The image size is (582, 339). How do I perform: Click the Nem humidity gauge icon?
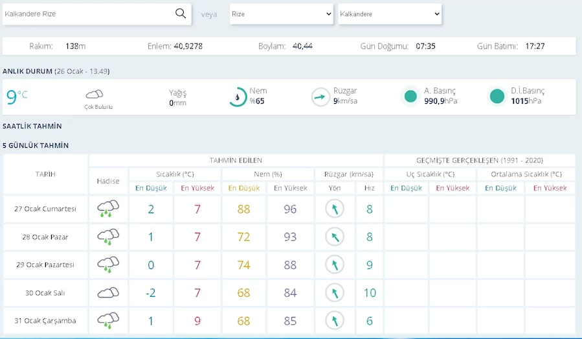click(x=238, y=97)
